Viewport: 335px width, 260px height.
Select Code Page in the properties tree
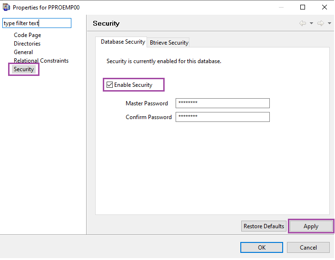27,35
